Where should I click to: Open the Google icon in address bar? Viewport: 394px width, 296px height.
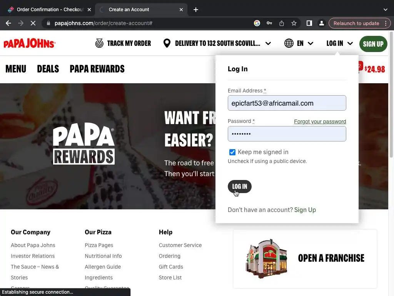click(257, 23)
